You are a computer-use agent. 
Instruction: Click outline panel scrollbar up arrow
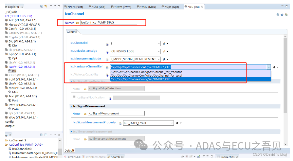(x=60, y=140)
